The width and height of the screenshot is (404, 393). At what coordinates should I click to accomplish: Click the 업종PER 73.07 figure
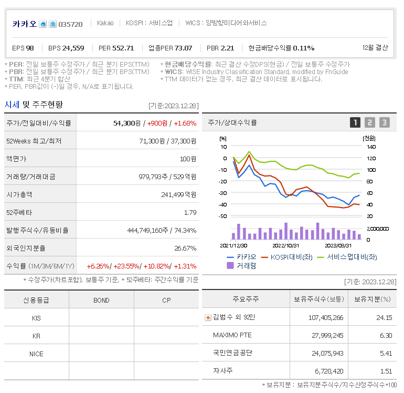click(171, 48)
